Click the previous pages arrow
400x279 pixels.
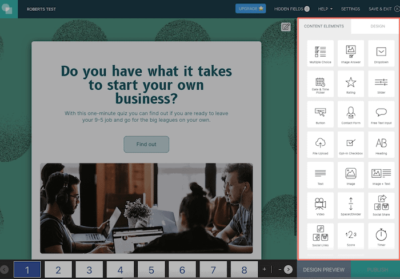coord(5,269)
